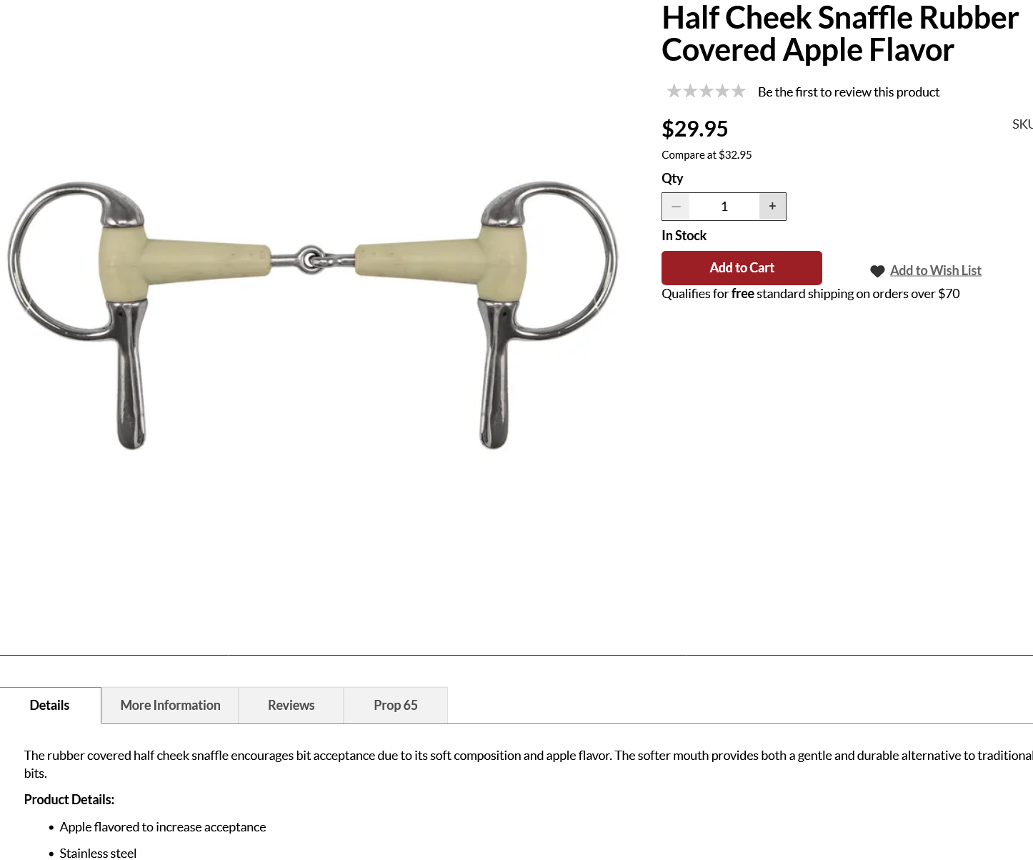Click the snaffle bit product image
Image resolution: width=1033 pixels, height=860 pixels.
[x=313, y=315]
